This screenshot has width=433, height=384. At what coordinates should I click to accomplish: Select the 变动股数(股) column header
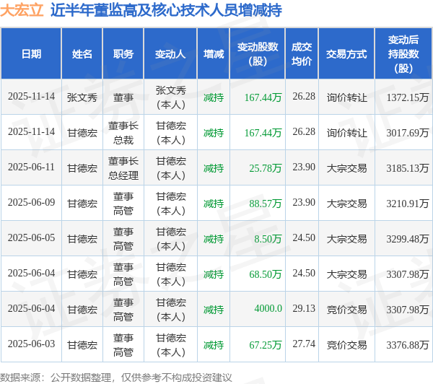pos(258,54)
